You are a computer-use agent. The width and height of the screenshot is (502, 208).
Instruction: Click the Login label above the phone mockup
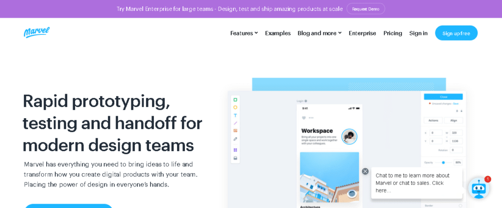point(300,101)
